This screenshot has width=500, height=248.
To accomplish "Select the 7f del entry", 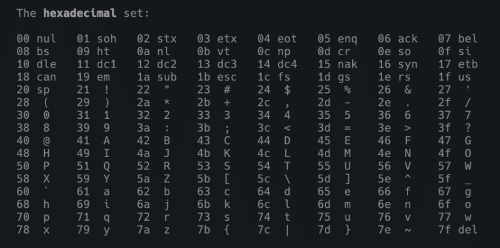I will click(x=458, y=230).
